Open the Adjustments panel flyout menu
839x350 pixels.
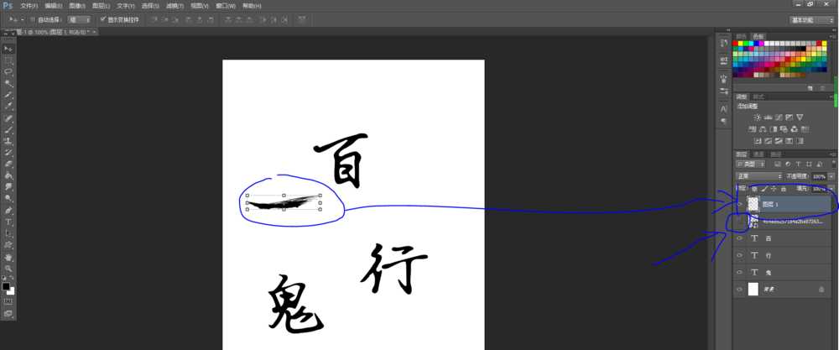832,97
